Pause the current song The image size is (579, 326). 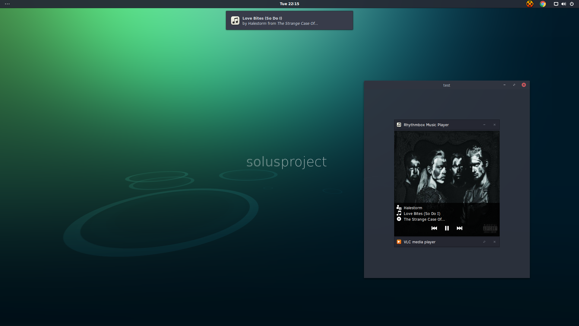click(447, 228)
